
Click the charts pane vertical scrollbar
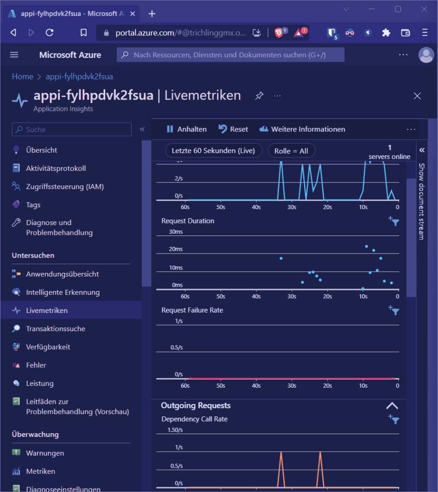pos(411,237)
